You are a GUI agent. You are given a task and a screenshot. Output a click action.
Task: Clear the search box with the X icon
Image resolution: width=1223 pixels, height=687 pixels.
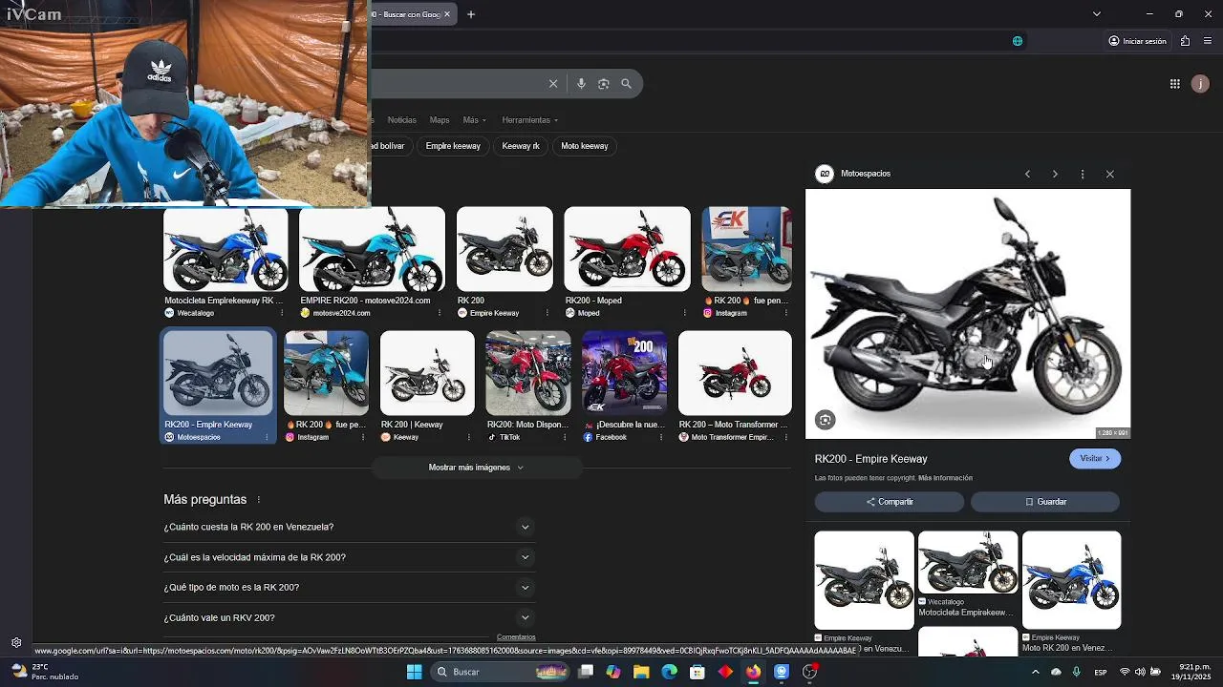pos(553,84)
